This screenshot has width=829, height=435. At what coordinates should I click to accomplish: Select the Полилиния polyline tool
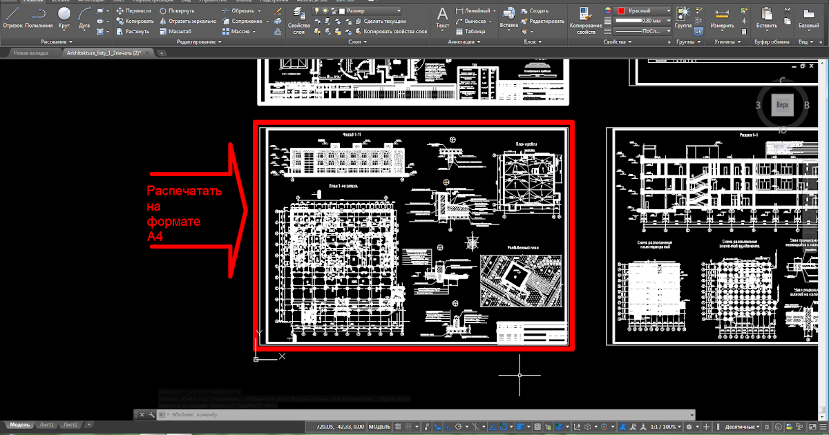coord(39,18)
